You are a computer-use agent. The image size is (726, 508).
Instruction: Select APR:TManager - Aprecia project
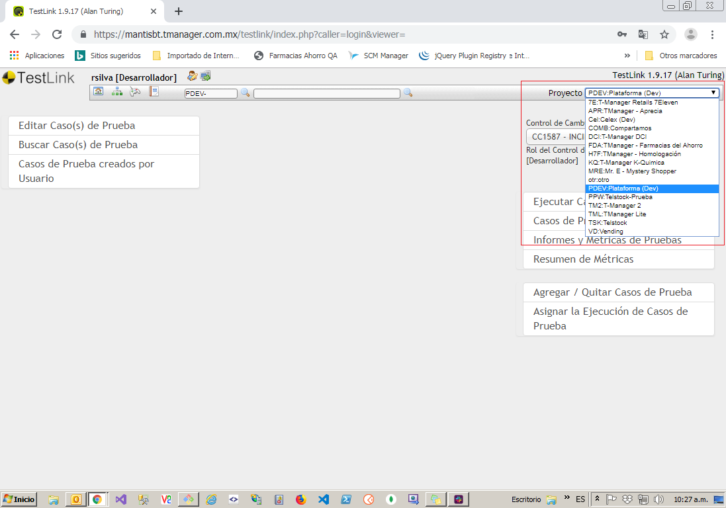652,111
